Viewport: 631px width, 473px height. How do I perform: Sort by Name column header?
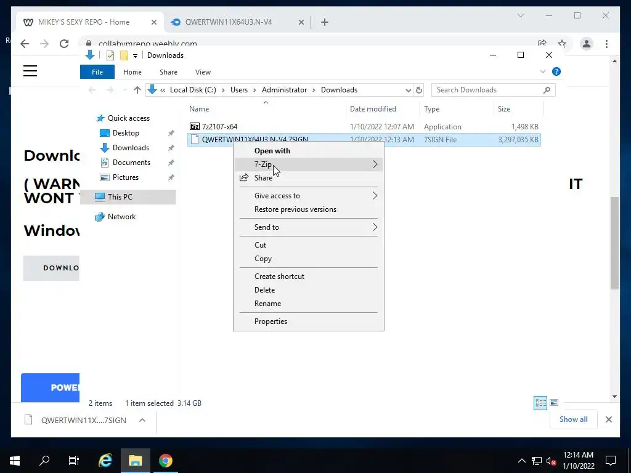[x=199, y=109]
